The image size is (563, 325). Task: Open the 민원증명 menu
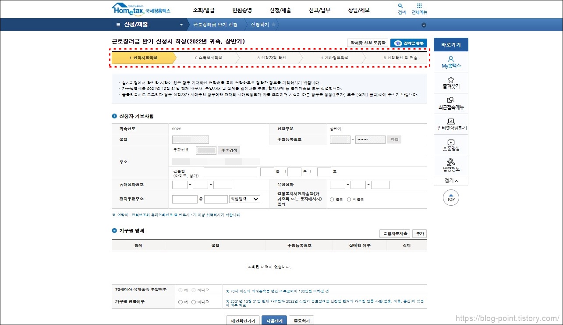point(243,10)
